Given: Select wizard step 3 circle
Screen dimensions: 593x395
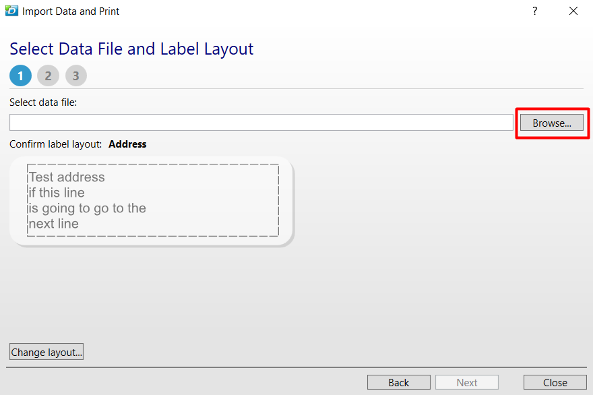Looking at the screenshot, I should tap(75, 75).
